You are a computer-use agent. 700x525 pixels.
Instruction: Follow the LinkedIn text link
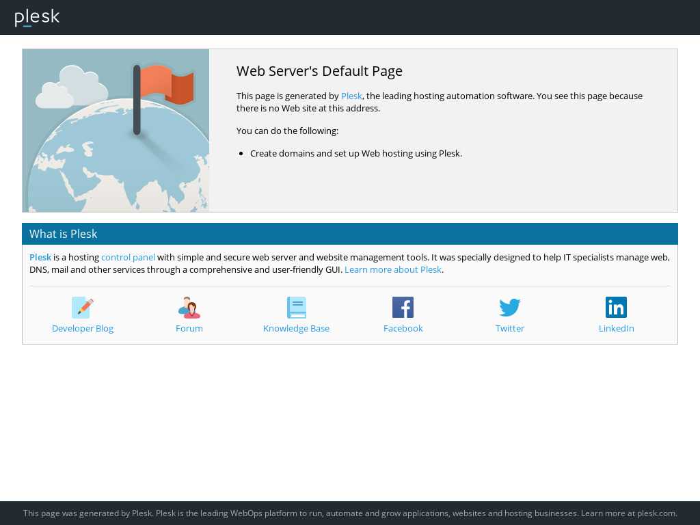616,329
